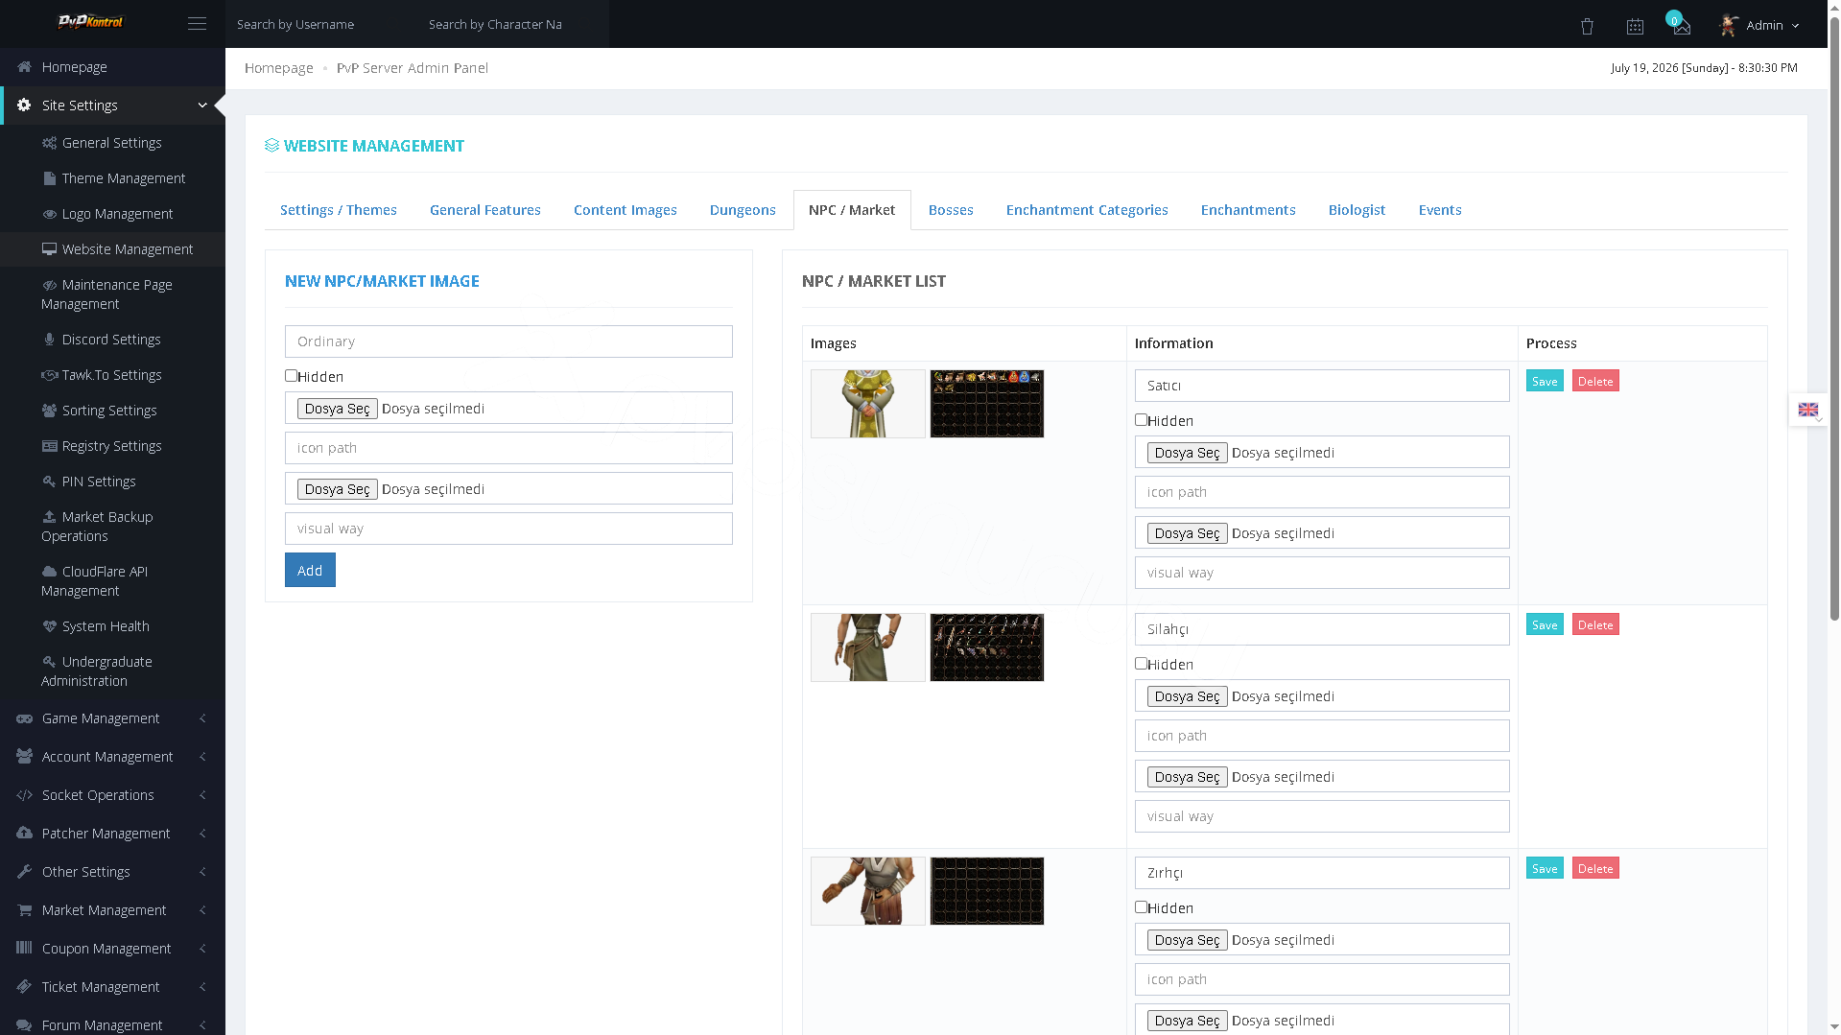Switch to Enchantment Categories tab
The width and height of the screenshot is (1841, 1035).
tap(1087, 210)
